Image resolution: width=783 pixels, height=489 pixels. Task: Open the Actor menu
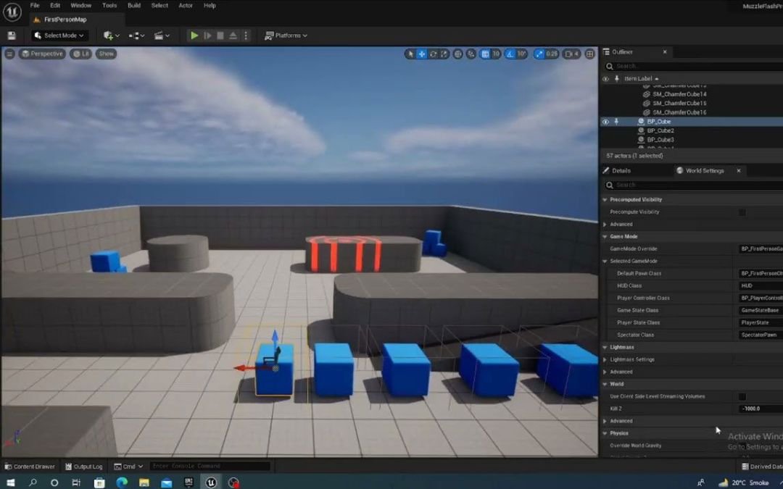(186, 6)
